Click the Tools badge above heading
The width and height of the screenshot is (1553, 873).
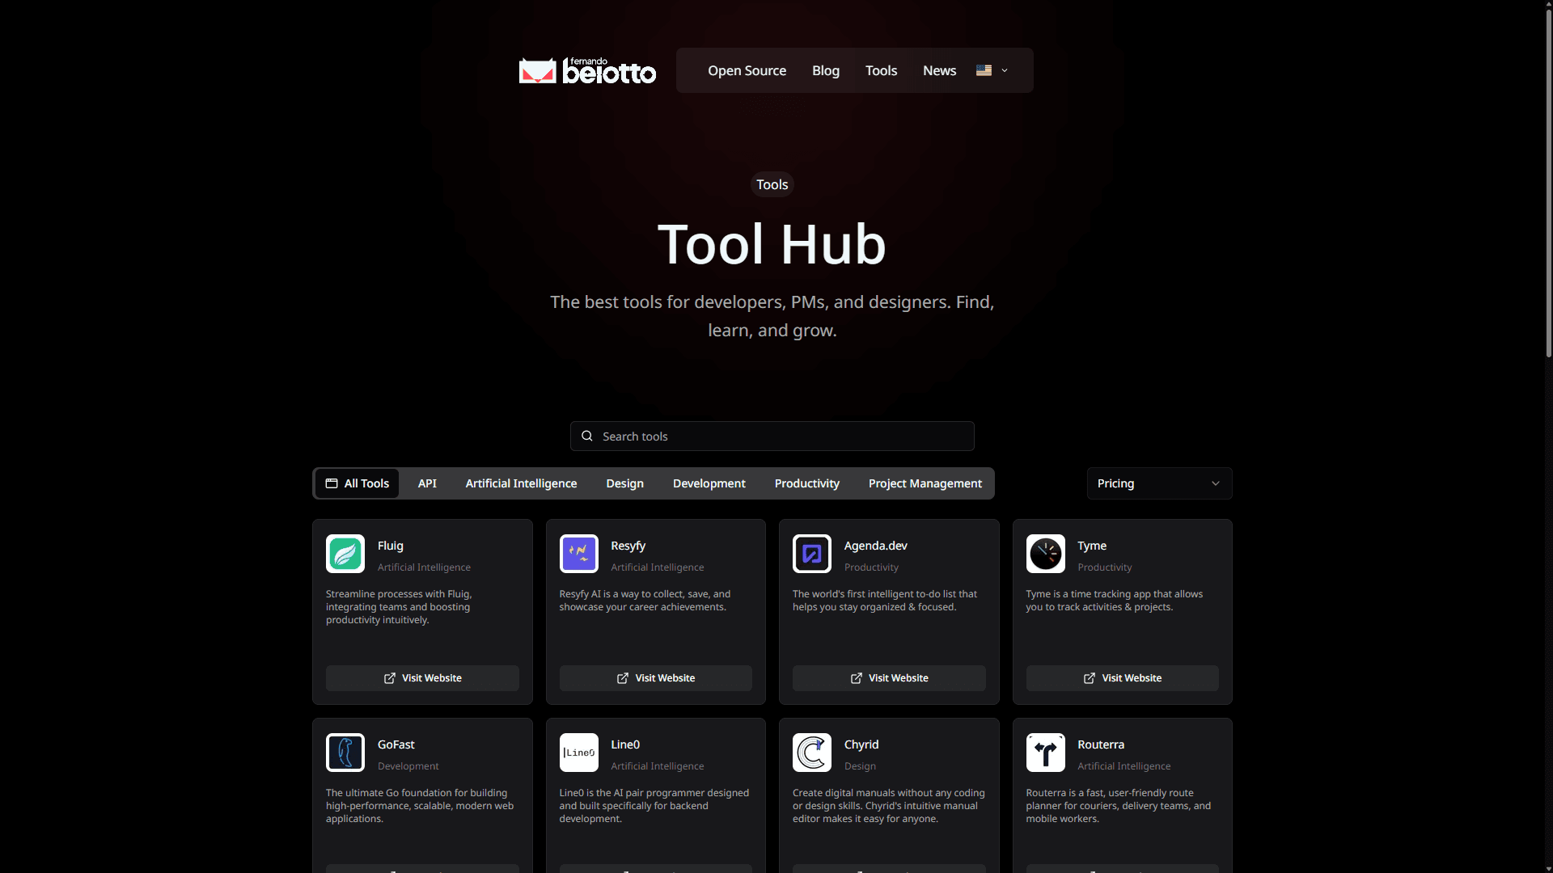tap(772, 184)
